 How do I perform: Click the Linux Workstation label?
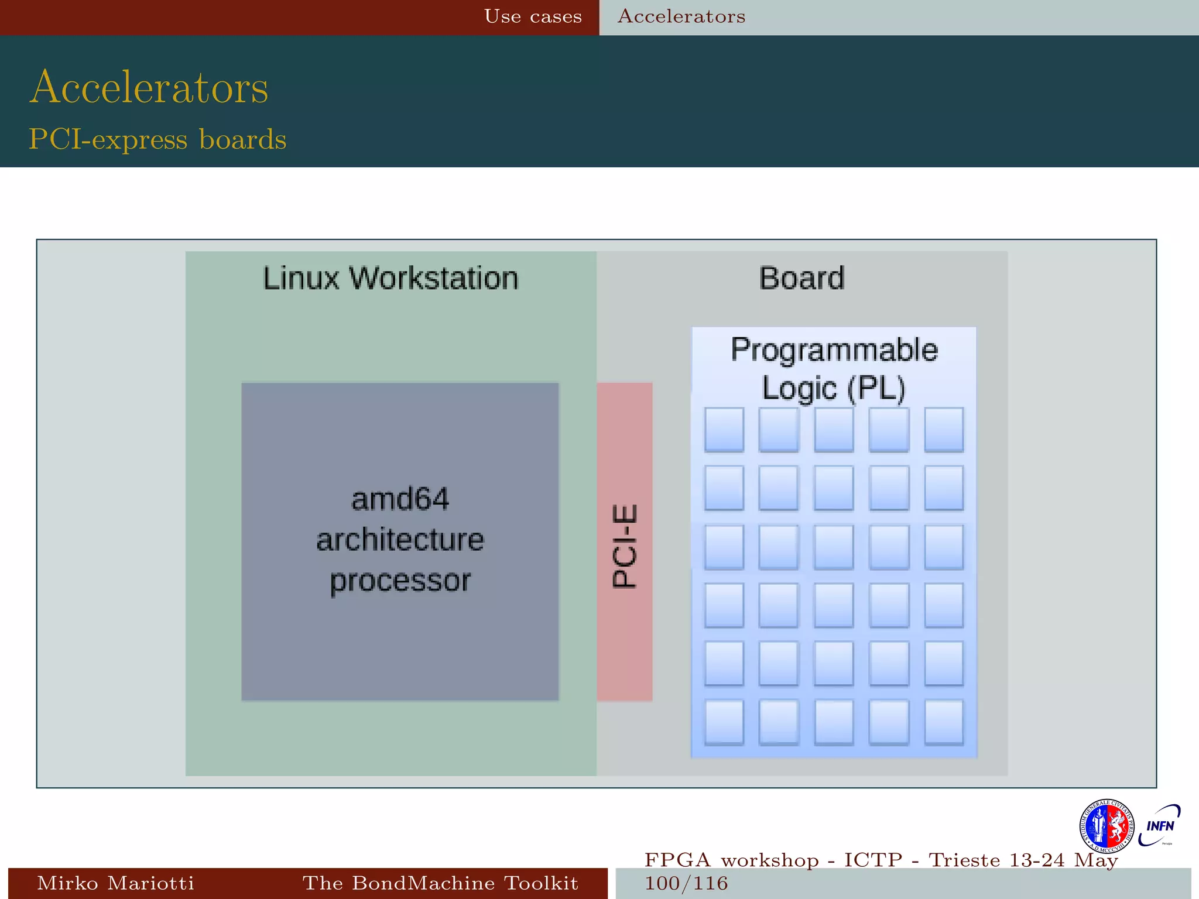pyautogui.click(x=390, y=278)
